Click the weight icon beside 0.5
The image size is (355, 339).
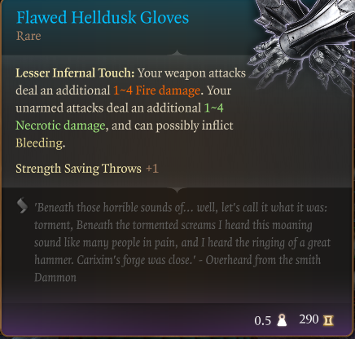(x=282, y=320)
